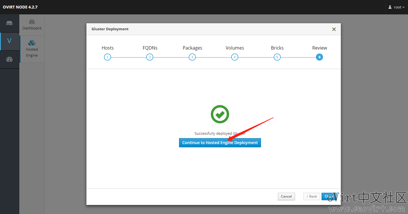This screenshot has width=408, height=214.
Task: Go to wizard step 3 Packages
Action: (x=192, y=57)
